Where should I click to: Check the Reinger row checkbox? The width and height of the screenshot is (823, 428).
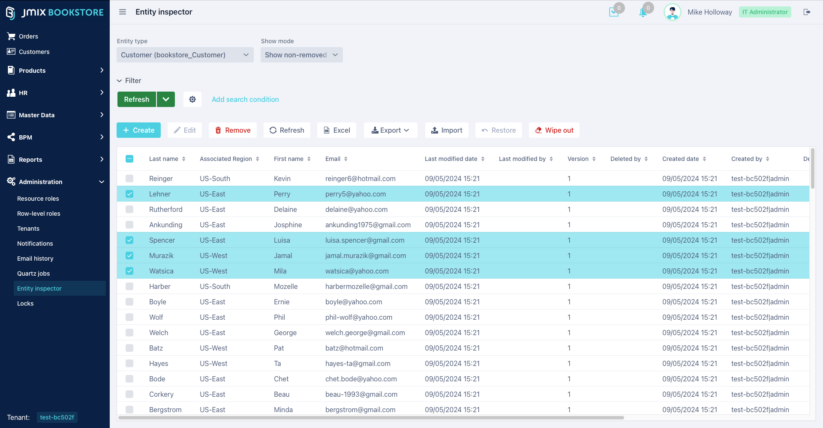tap(129, 178)
